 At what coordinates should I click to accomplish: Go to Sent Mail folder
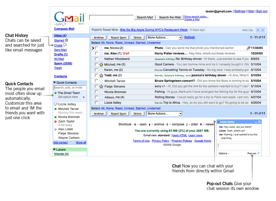(60, 50)
